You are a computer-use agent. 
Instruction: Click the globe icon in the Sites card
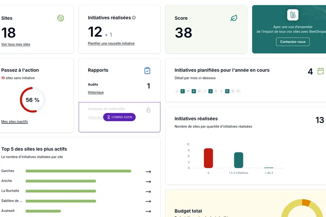61,18
